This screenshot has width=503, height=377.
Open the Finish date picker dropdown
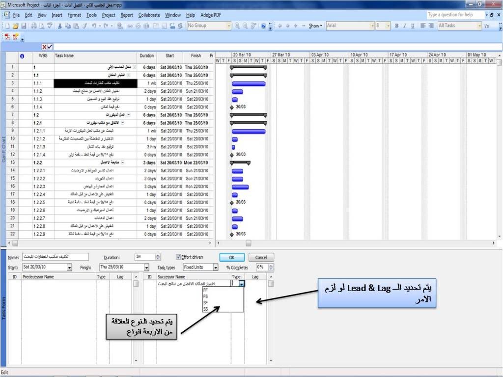point(146,268)
